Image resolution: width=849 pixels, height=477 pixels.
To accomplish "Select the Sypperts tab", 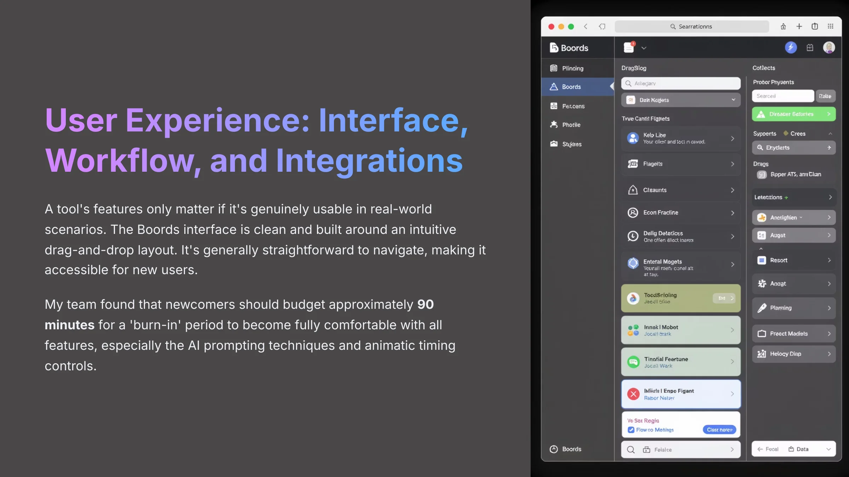I will click(764, 134).
